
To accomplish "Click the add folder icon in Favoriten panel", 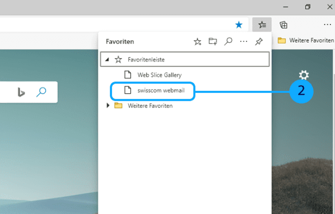I will pyautogui.click(x=213, y=42).
